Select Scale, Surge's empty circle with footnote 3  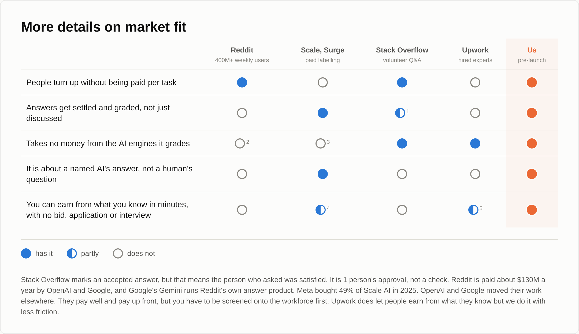[x=320, y=143]
